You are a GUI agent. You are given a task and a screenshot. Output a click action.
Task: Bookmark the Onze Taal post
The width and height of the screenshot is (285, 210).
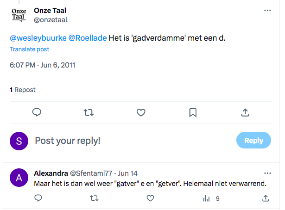coord(193,112)
